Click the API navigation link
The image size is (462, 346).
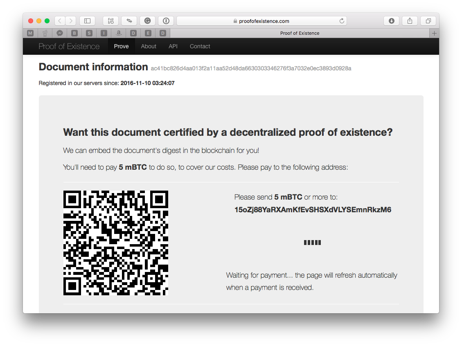click(x=173, y=46)
